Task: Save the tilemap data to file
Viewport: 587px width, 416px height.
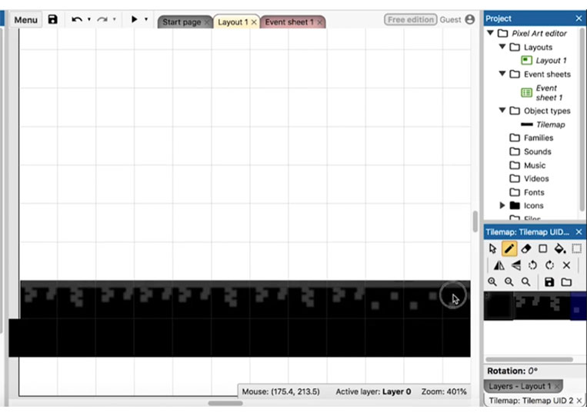Action: 549,281
